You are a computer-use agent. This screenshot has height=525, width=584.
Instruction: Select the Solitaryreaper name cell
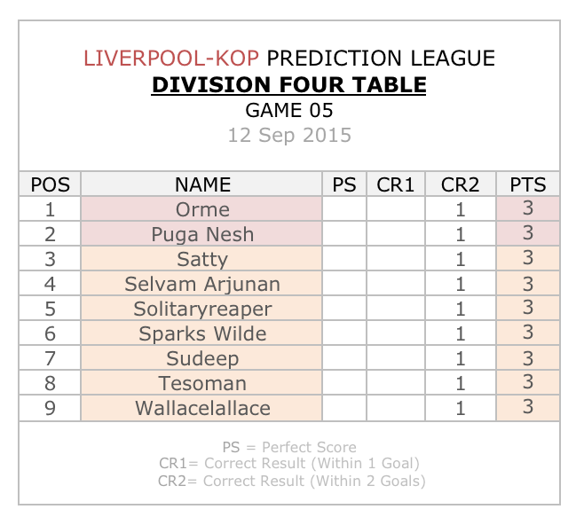click(201, 309)
